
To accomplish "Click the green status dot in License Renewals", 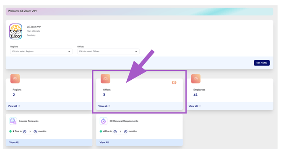I will tap(10, 131).
